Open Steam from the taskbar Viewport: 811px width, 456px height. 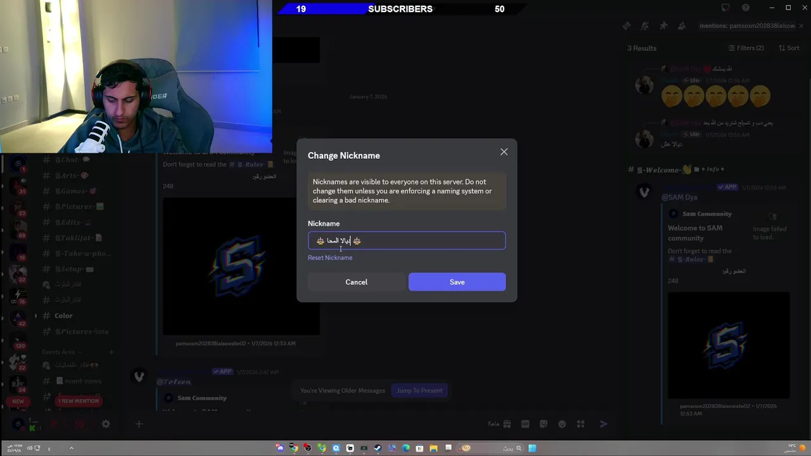[x=378, y=448]
